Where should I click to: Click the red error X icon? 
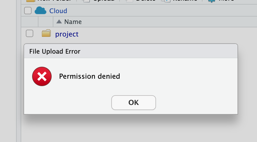coord(42,76)
